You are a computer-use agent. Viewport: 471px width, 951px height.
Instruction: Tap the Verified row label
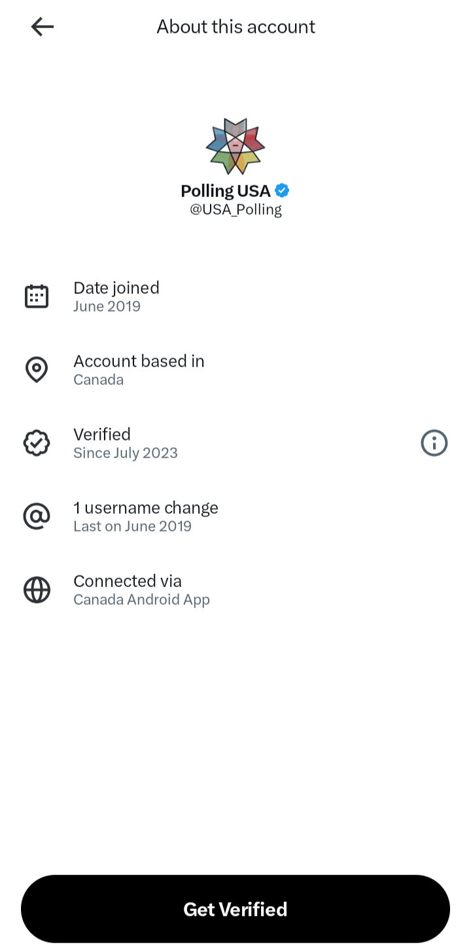point(102,435)
